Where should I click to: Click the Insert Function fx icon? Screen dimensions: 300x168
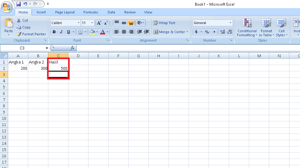click(72, 48)
